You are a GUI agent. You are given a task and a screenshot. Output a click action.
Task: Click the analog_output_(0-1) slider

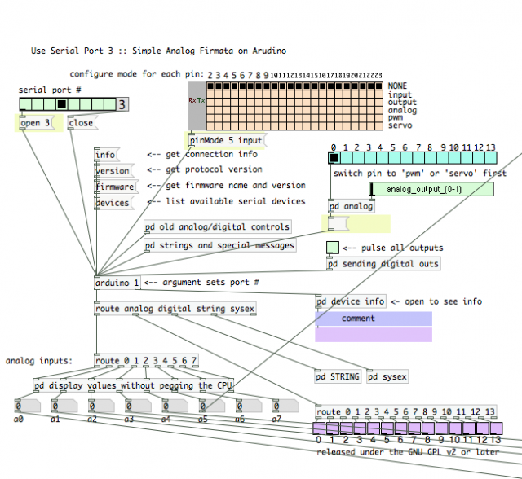tap(431, 189)
